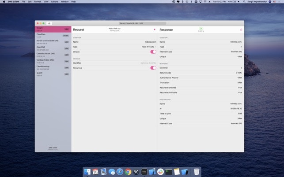Open Calendar from the dock
The width and height of the screenshot is (284, 177).
pyautogui.click(x=95, y=172)
